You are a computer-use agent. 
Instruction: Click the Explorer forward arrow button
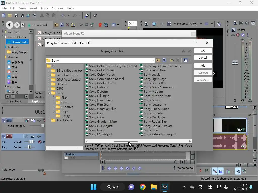tap(17, 25)
